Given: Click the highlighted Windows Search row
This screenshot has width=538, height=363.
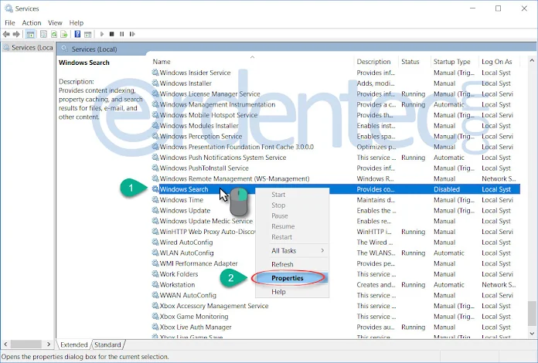Looking at the screenshot, I should [336, 189].
